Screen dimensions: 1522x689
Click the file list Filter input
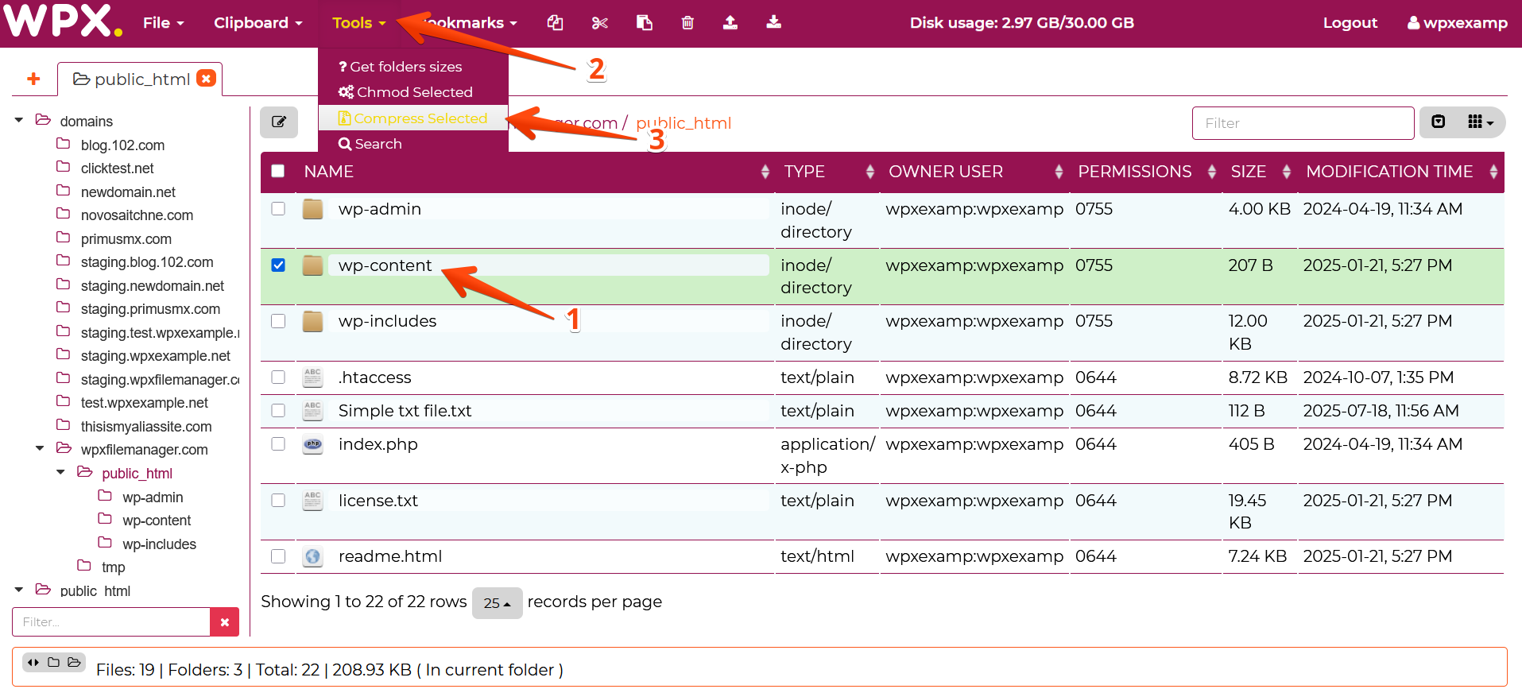[1303, 123]
